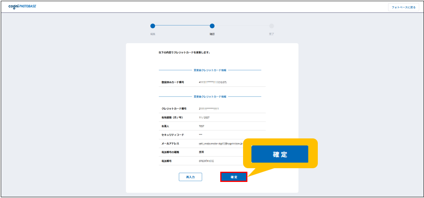Viewport: 424px width, 198px height.
Task: Click the 変更前クレジットカード情報 section heading
Action: click(210, 70)
